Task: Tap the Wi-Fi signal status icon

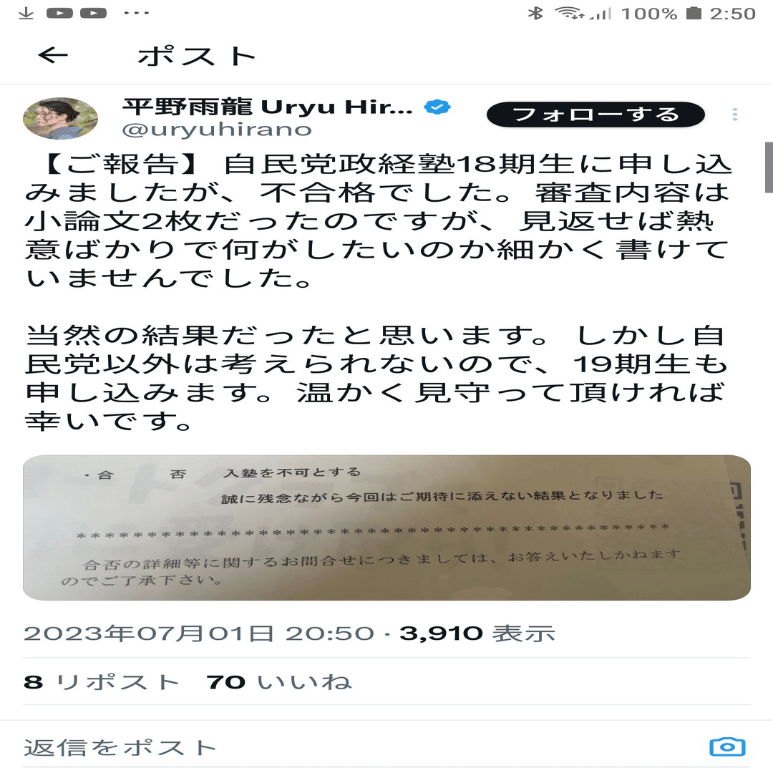Action: (x=570, y=14)
